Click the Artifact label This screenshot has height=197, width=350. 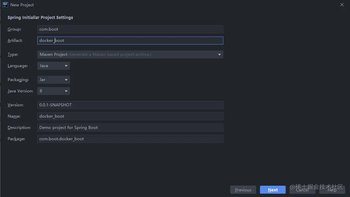15,41
